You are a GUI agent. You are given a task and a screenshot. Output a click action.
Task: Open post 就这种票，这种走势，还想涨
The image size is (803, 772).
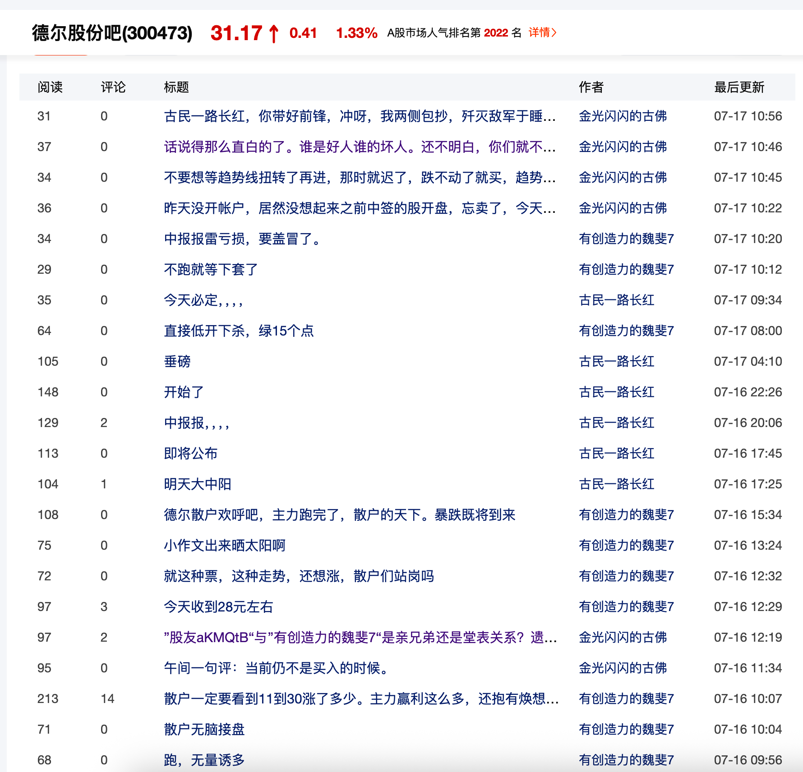click(x=299, y=576)
